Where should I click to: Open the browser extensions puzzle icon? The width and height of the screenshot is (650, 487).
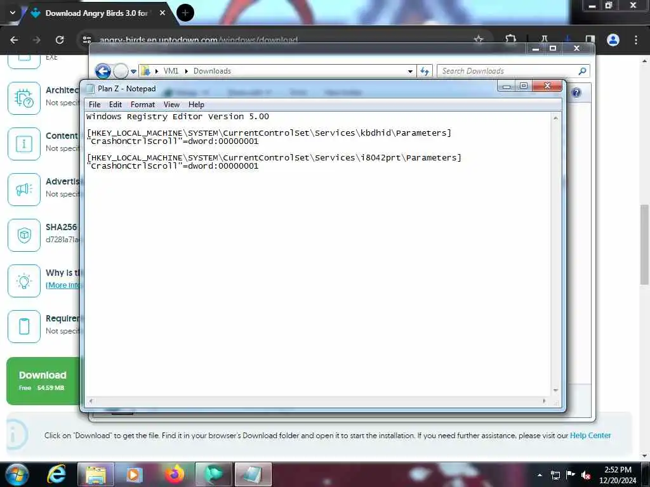[x=511, y=40]
